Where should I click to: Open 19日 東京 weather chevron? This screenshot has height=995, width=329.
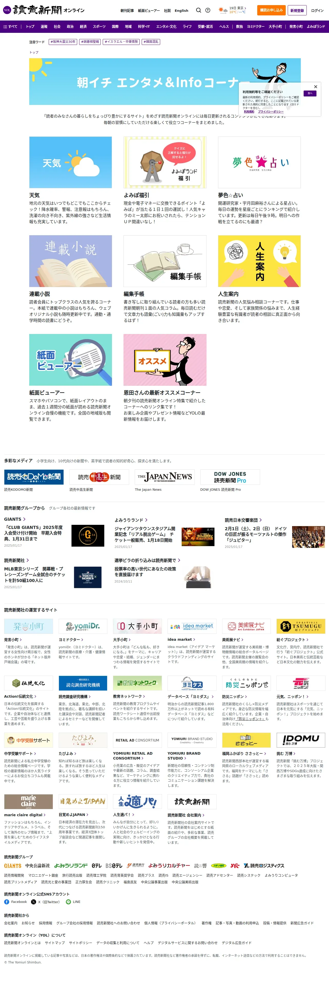tap(238, 8)
